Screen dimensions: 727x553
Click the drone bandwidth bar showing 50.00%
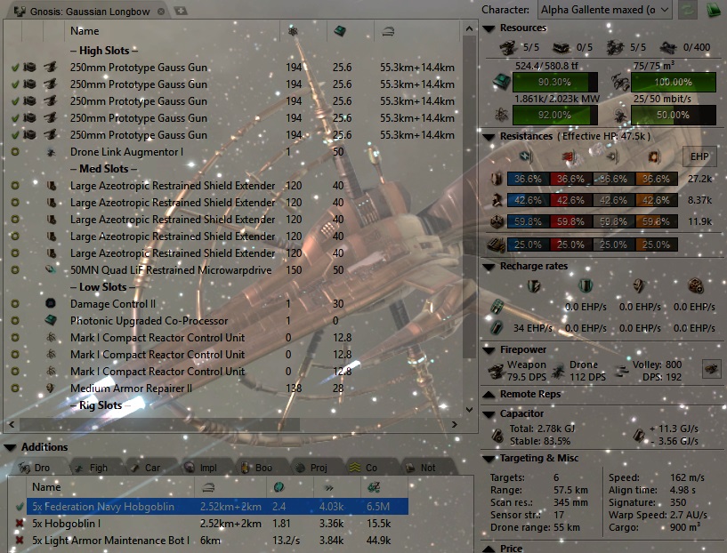pyautogui.click(x=674, y=115)
